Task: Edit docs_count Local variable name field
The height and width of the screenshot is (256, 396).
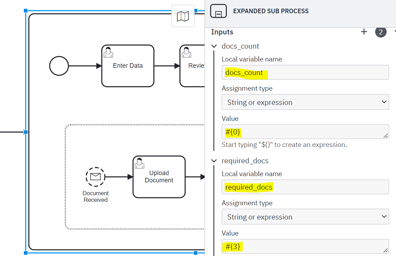Action: pyautogui.click(x=305, y=73)
